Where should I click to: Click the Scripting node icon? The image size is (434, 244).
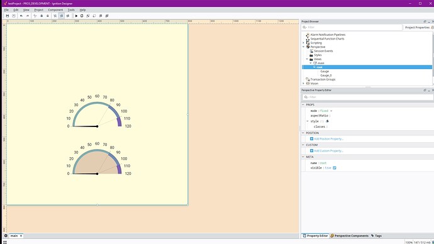[x=308, y=43]
